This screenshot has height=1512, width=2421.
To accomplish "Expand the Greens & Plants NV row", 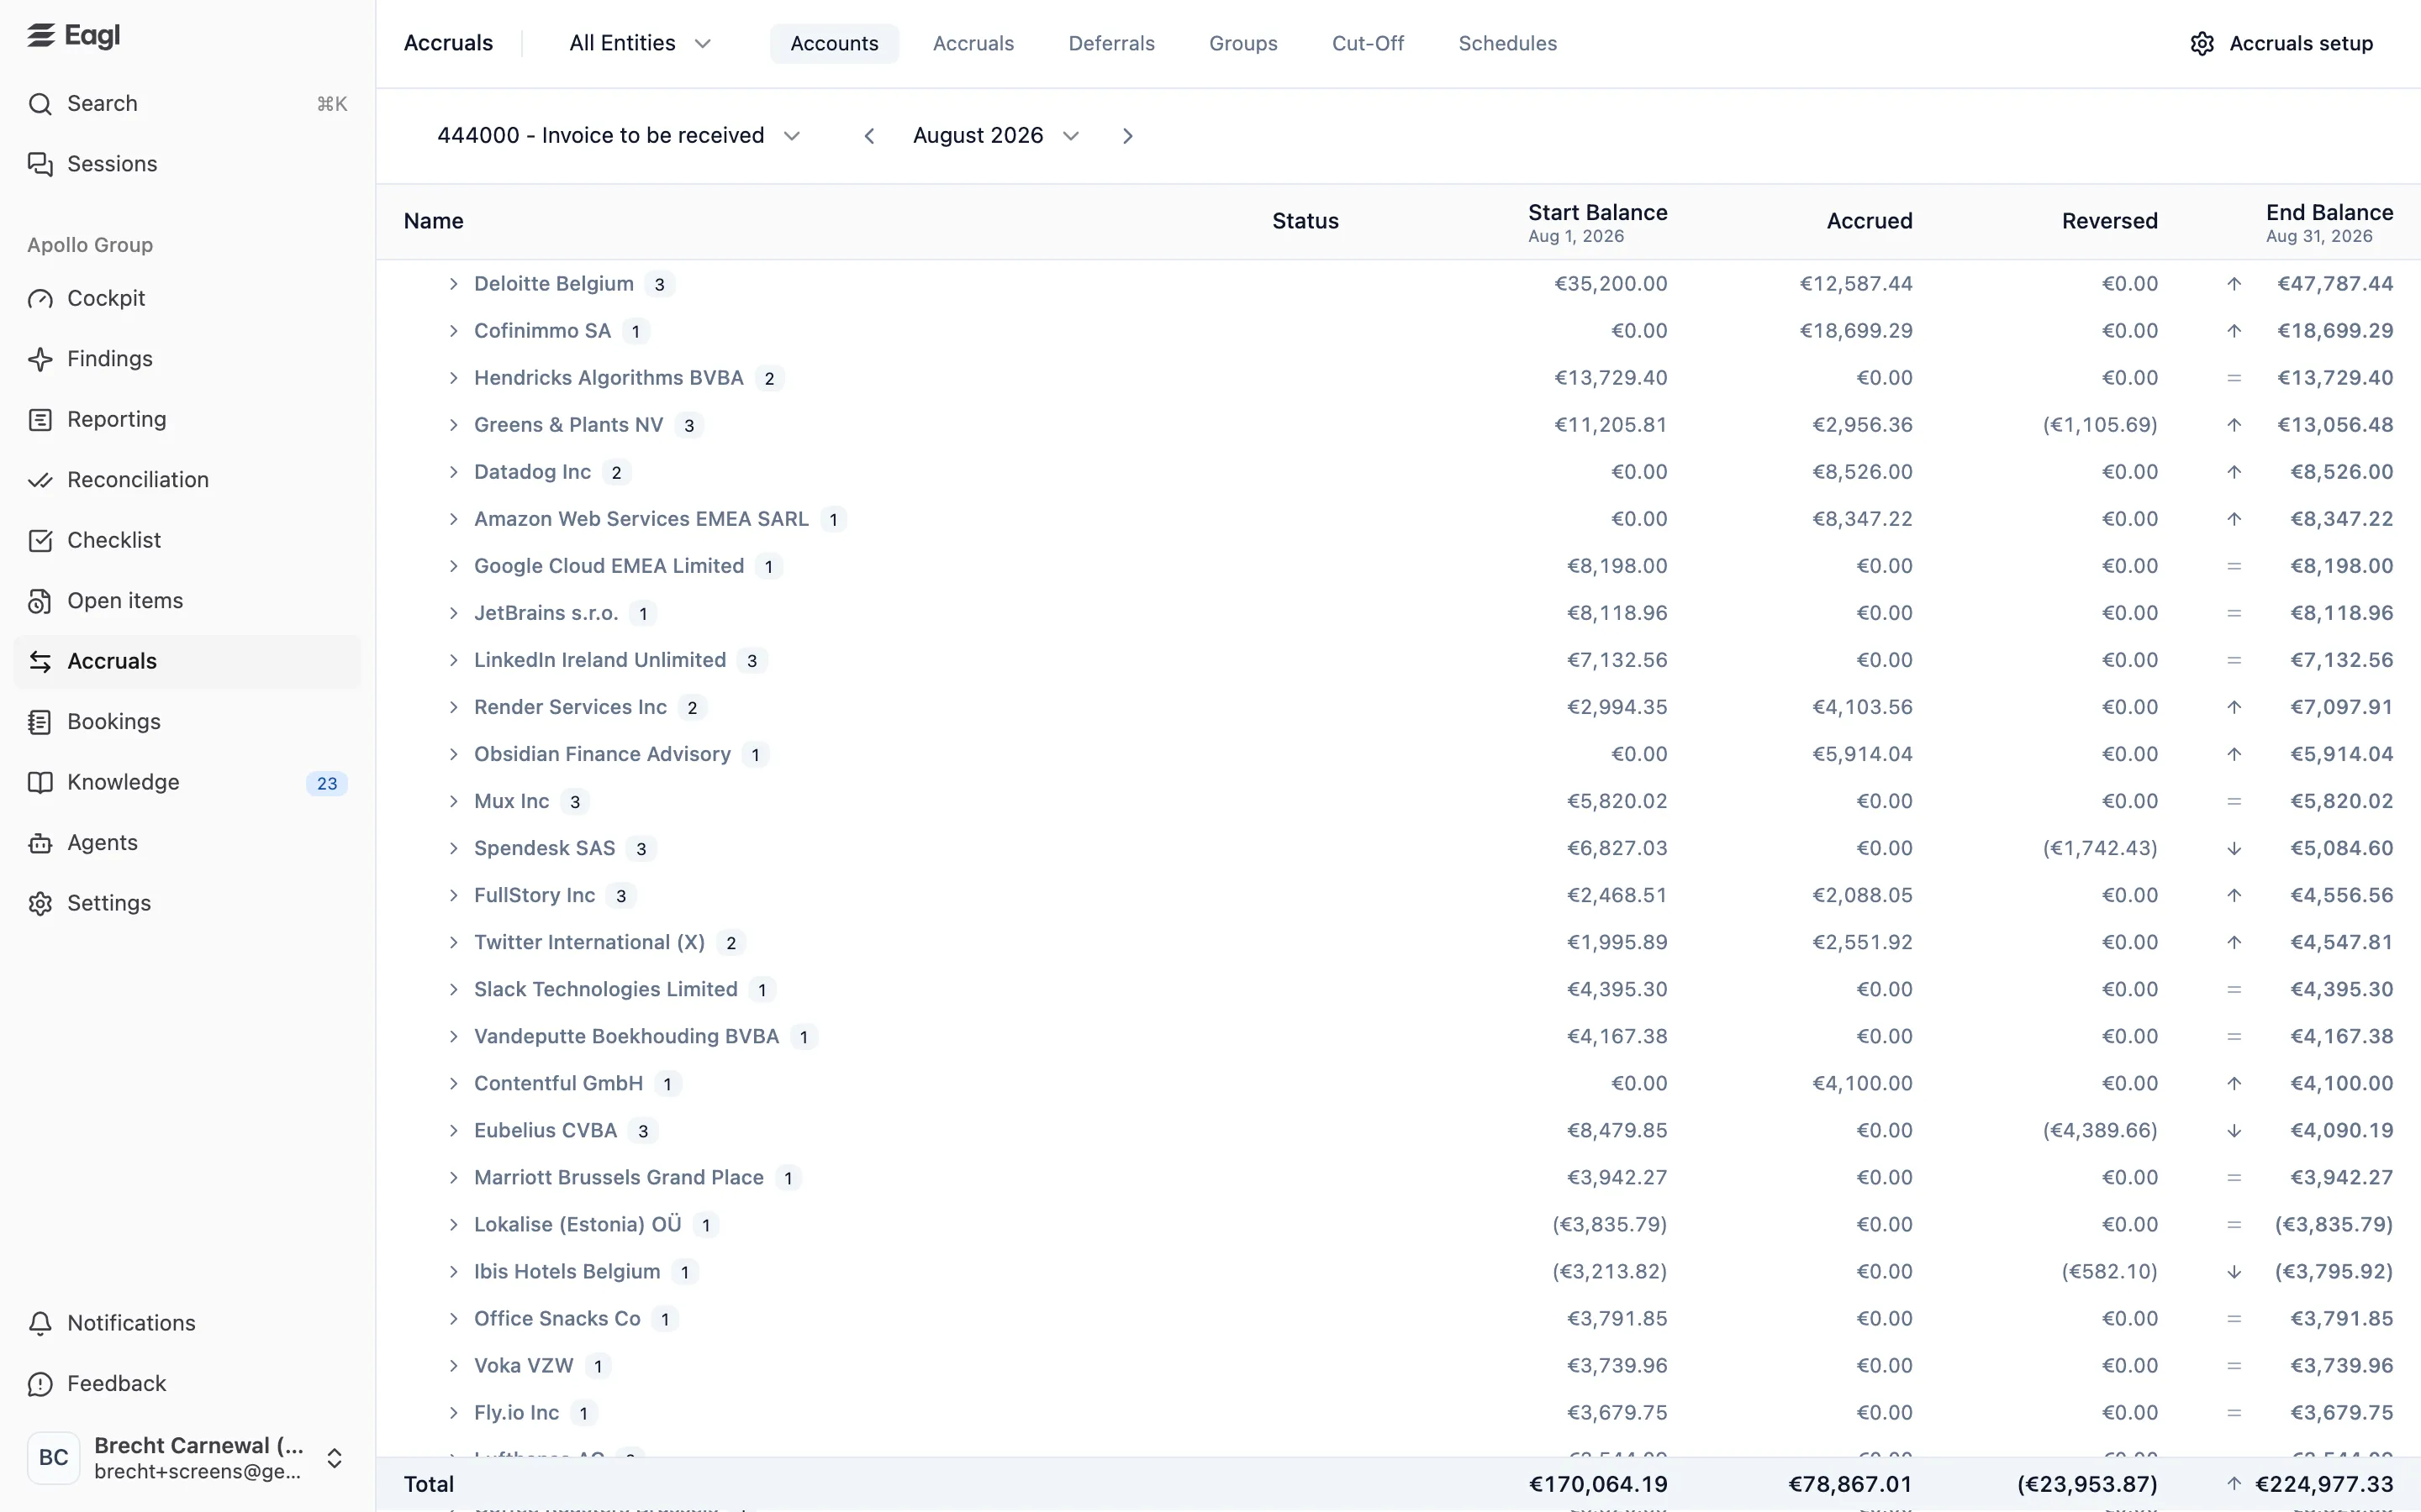I will click(453, 425).
